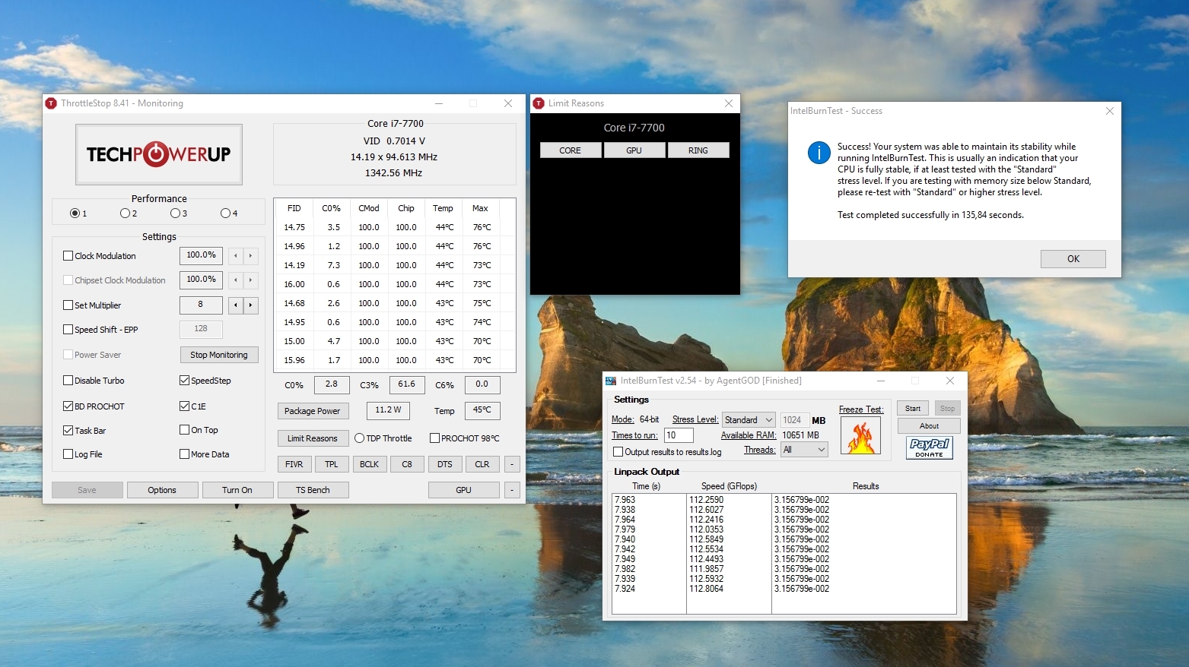Viewport: 1189px width, 667px height.
Task: Decrease Set Multiplier with left arrow
Action: pyautogui.click(x=236, y=305)
